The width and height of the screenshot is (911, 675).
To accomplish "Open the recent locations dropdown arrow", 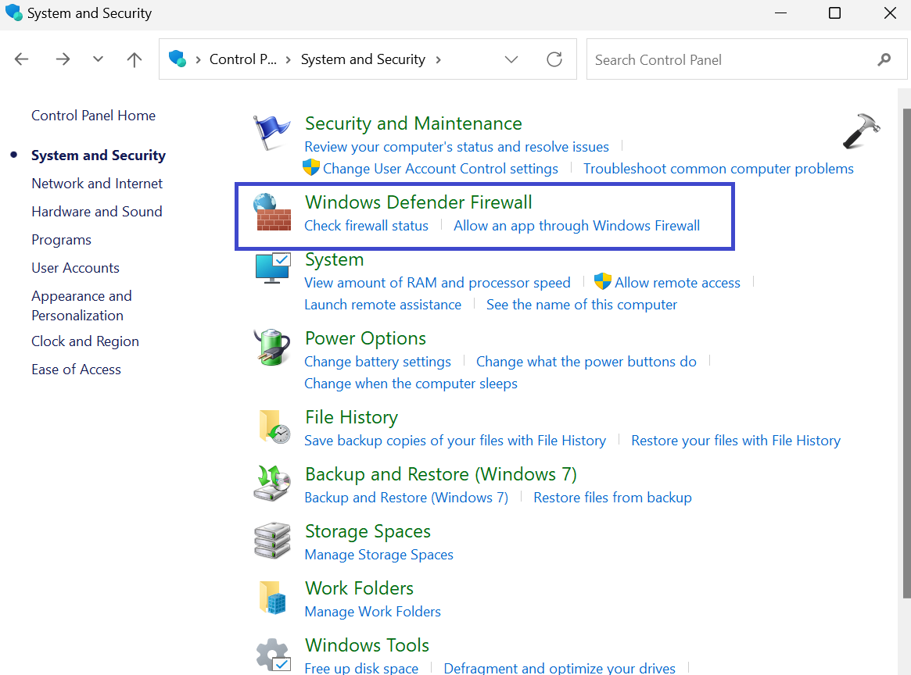I will 98,59.
